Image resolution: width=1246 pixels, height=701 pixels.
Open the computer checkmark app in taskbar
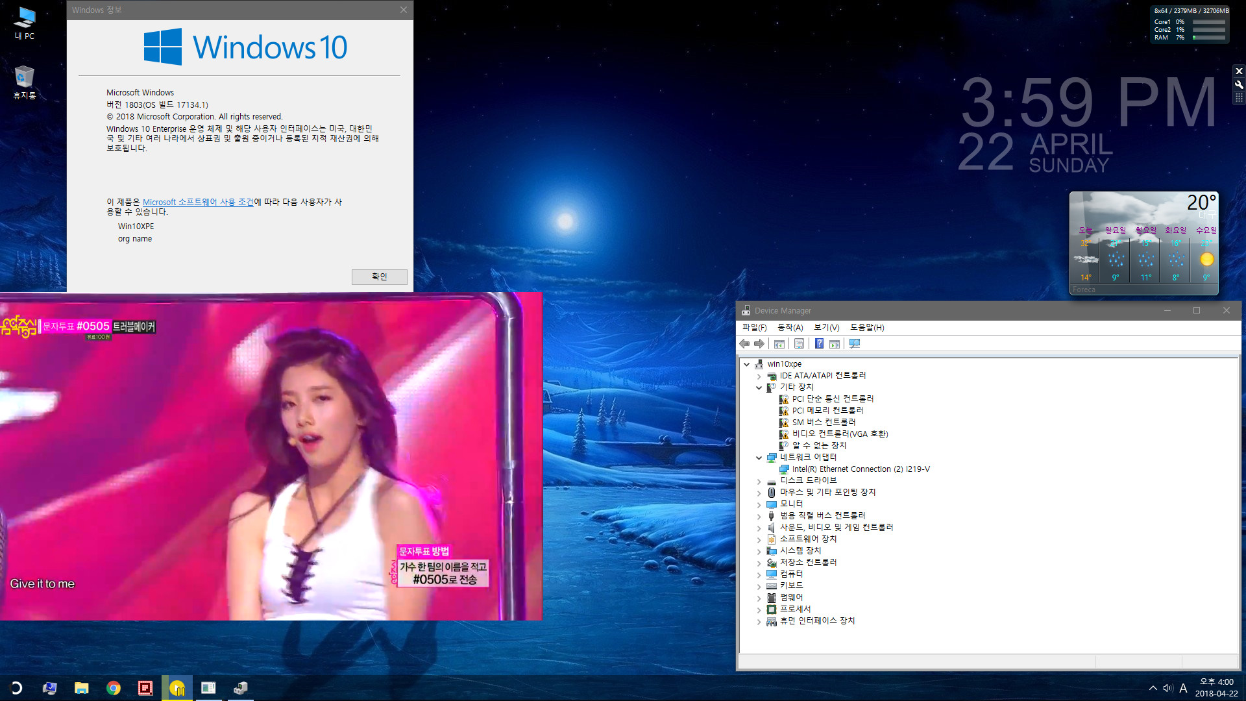49,688
